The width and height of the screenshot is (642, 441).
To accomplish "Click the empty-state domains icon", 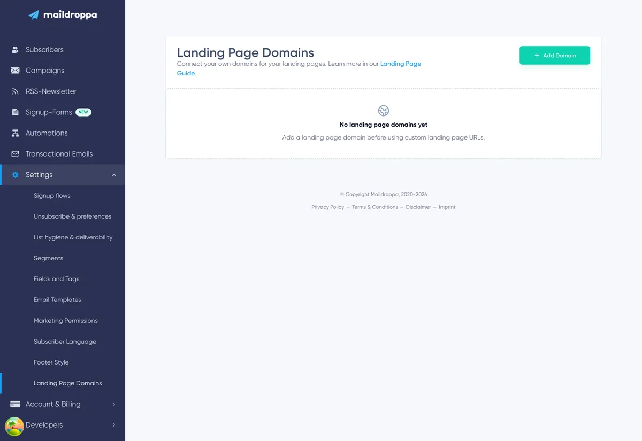I will pyautogui.click(x=384, y=111).
